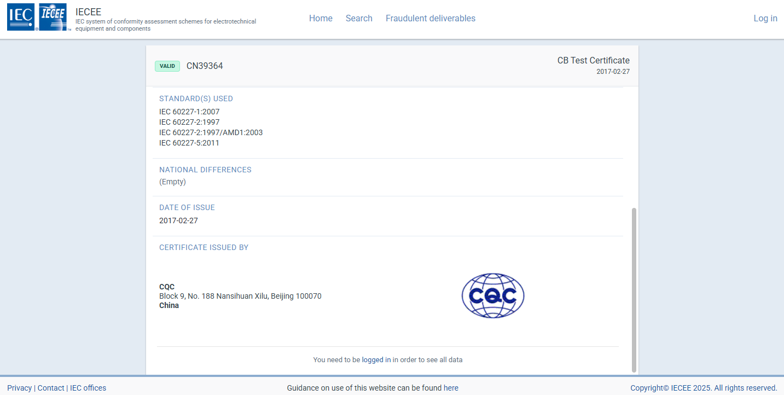The width and height of the screenshot is (784, 395).
Task: Click the IEC logo in header
Action: pyautogui.click(x=21, y=17)
